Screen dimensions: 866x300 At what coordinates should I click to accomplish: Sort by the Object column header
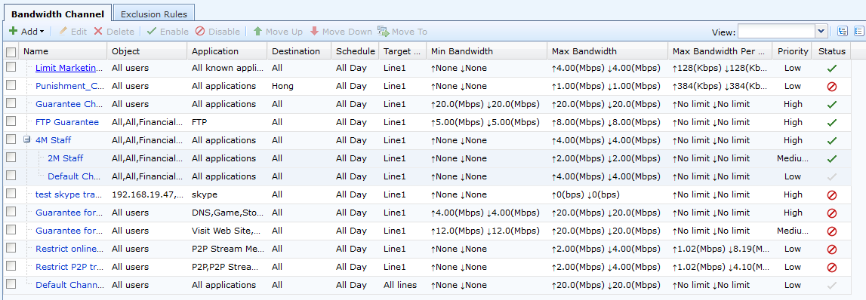coord(147,51)
